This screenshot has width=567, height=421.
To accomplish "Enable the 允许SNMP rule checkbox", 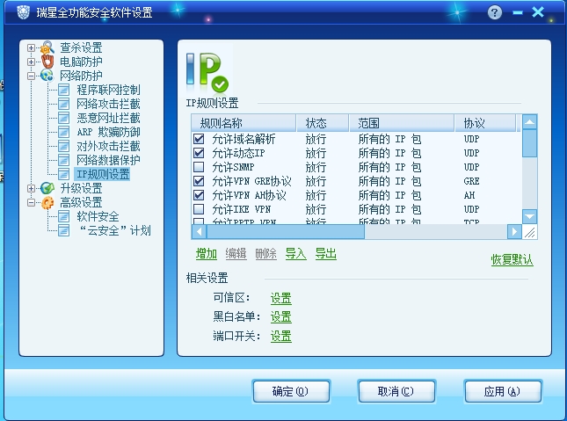I will point(199,167).
